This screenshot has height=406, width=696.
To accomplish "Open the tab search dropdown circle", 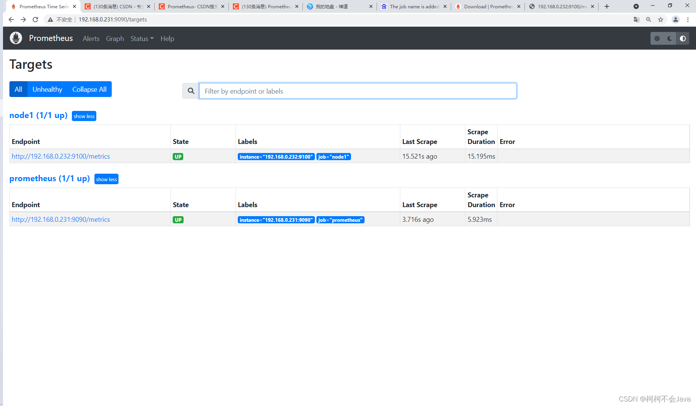I will tap(636, 6).
